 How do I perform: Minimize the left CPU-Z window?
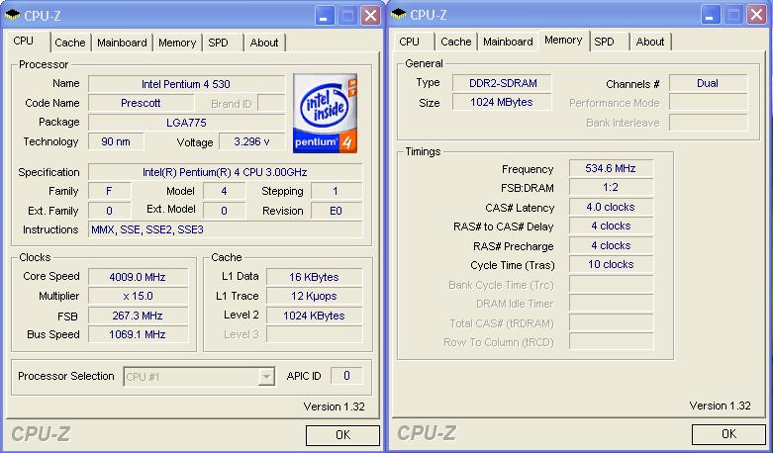click(324, 16)
